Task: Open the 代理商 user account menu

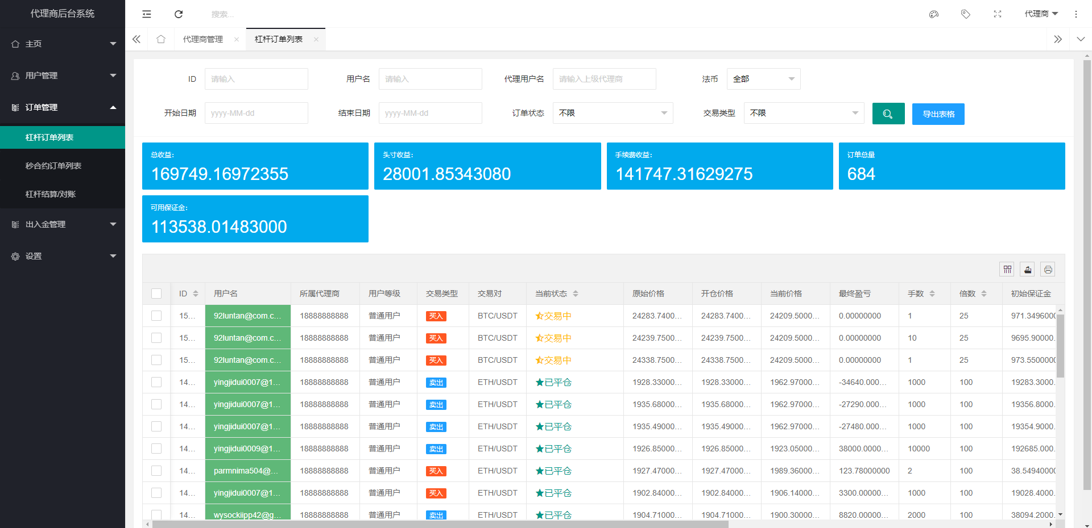Action: 1040,14
